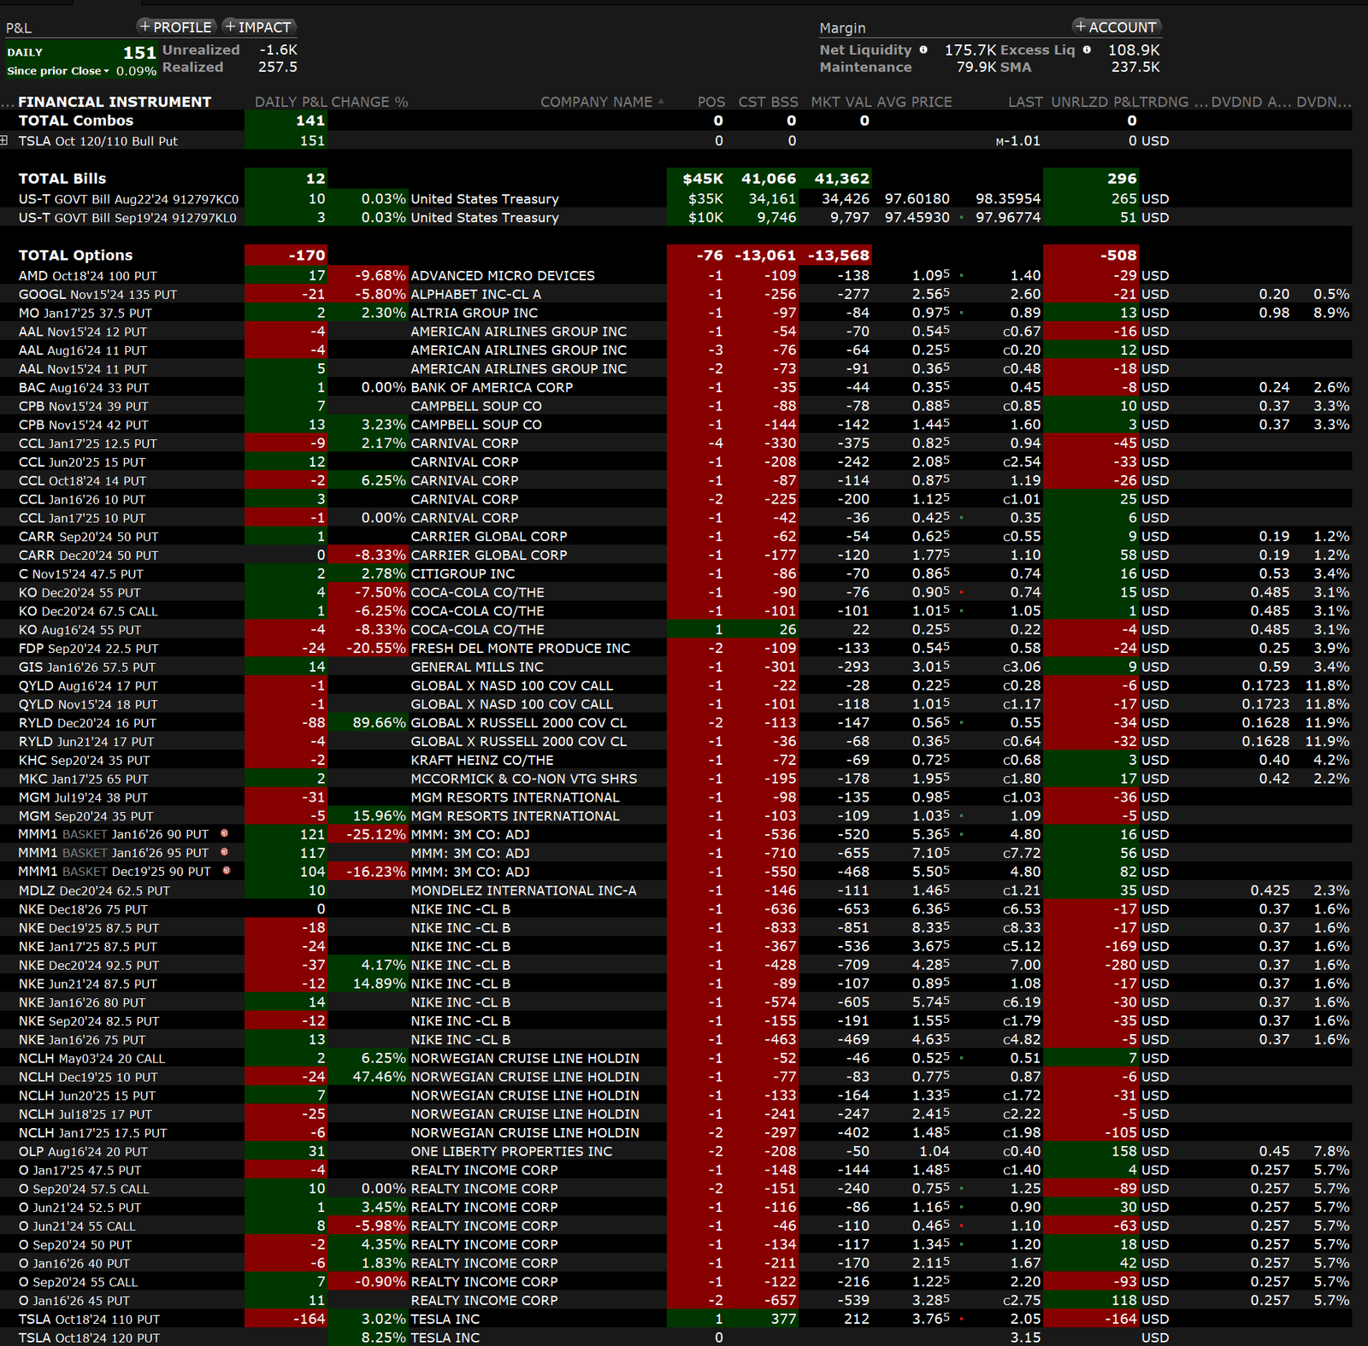Viewport: 1368px width, 1346px height.
Task: Expand the IMPACT panel
Action: click(x=258, y=27)
